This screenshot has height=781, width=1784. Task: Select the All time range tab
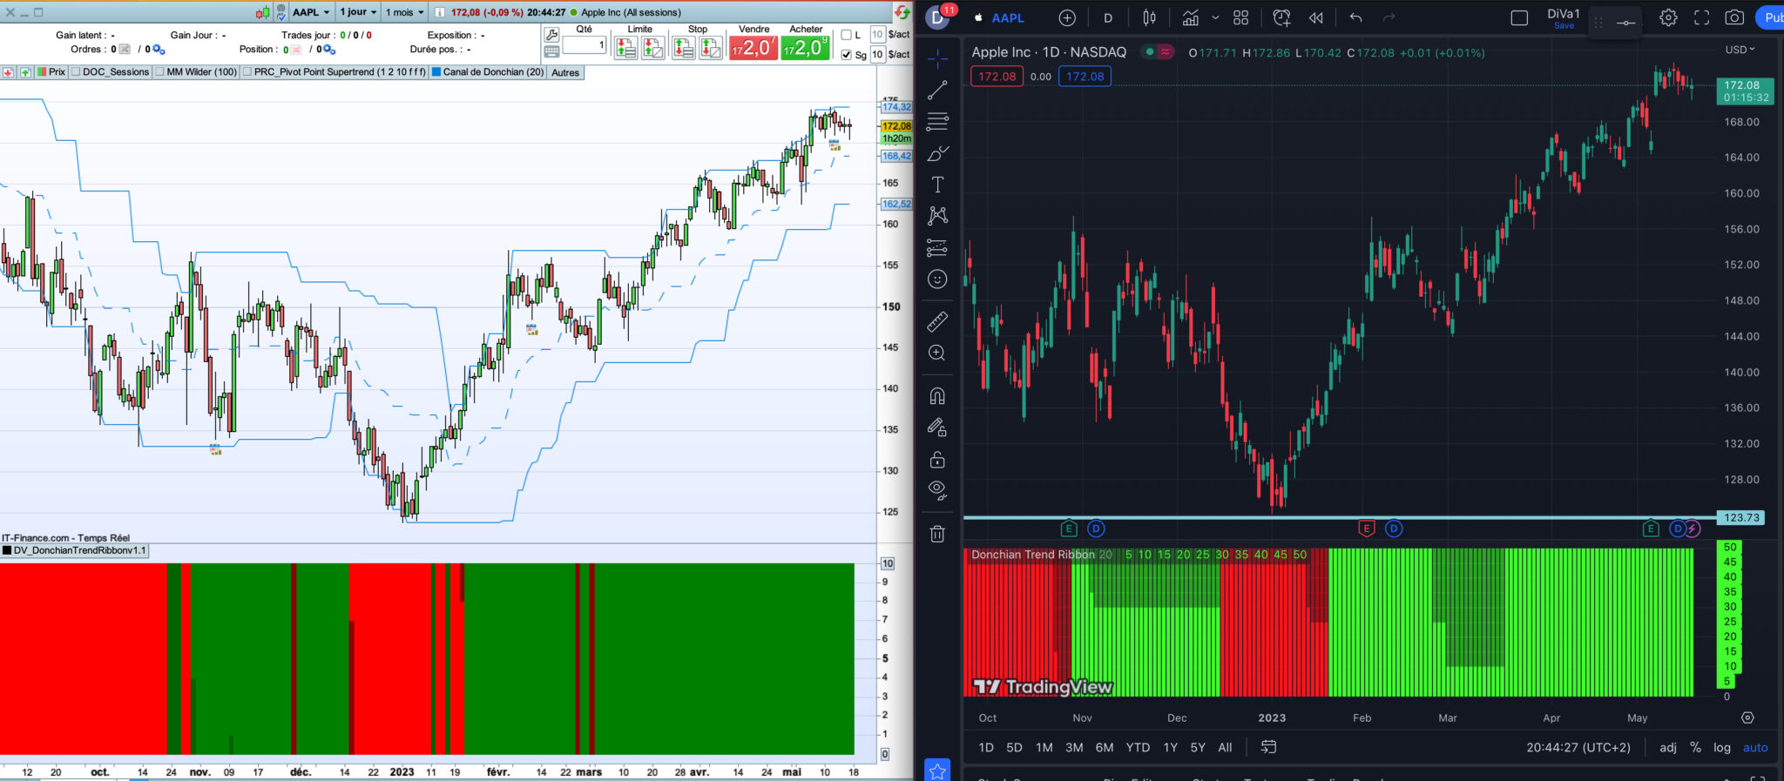tap(1225, 747)
